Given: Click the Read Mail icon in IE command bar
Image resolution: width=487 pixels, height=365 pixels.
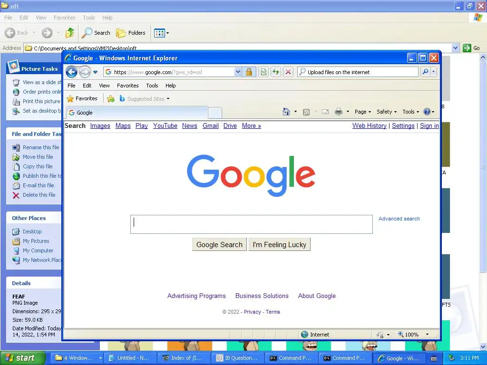Looking at the screenshot, I should click(x=325, y=112).
